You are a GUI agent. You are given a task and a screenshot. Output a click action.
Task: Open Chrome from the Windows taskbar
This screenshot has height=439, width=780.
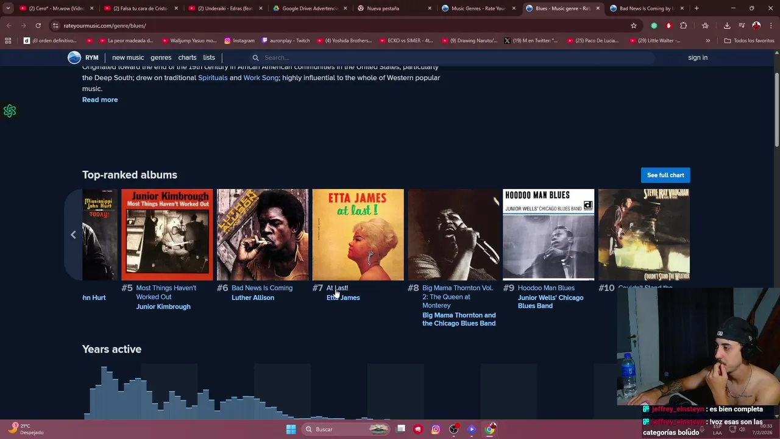click(x=490, y=429)
